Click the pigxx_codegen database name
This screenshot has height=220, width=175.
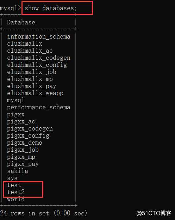coord(30,129)
